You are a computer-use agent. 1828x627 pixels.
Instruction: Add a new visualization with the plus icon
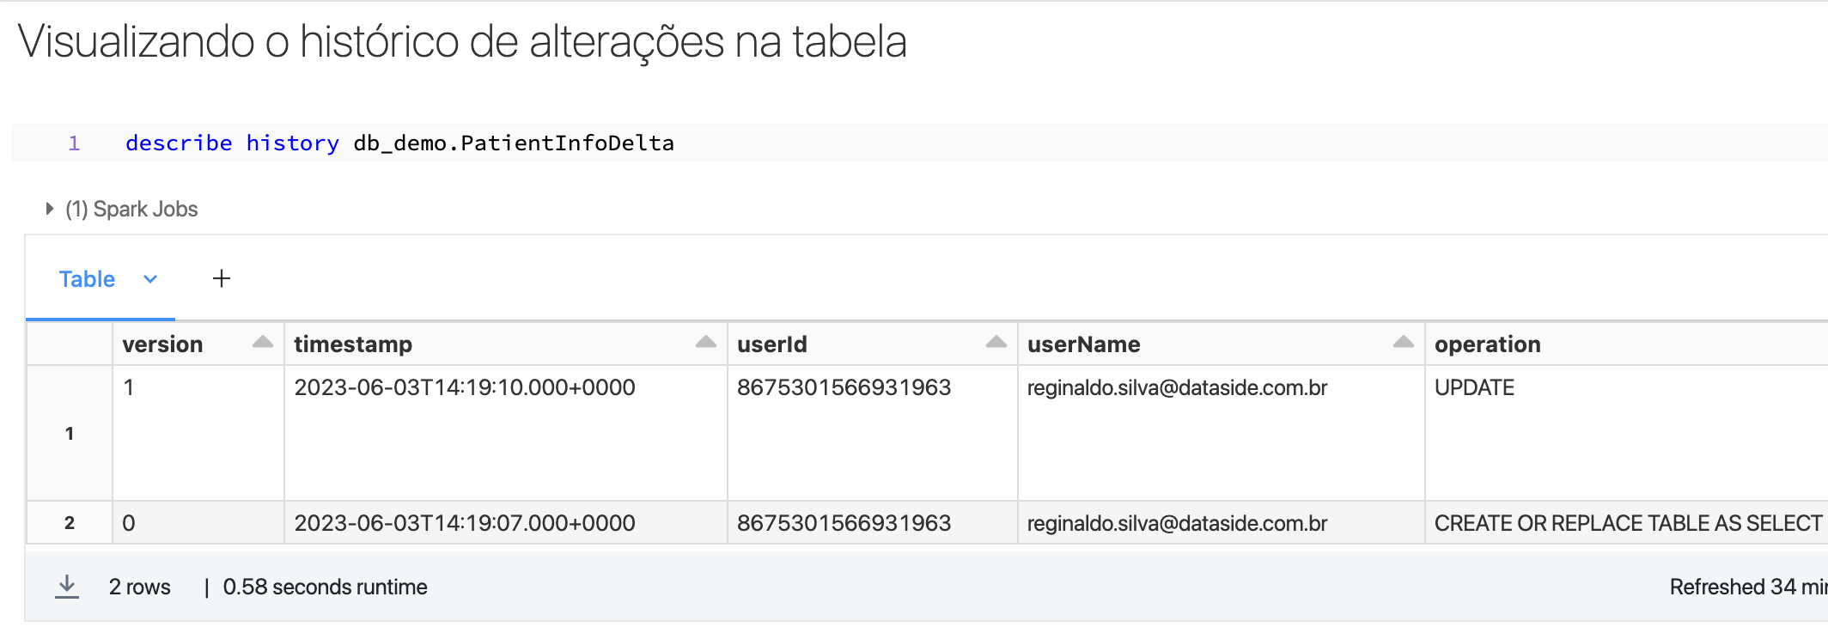click(x=222, y=278)
